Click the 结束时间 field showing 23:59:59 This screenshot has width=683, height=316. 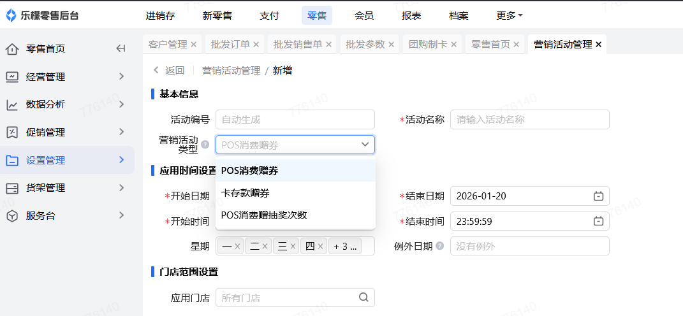tap(530, 221)
